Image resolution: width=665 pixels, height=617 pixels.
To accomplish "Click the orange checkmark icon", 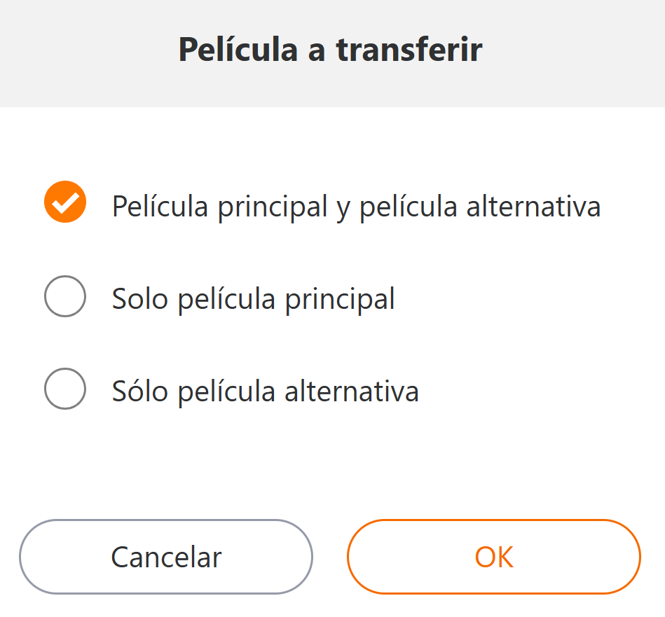I will pyautogui.click(x=65, y=202).
